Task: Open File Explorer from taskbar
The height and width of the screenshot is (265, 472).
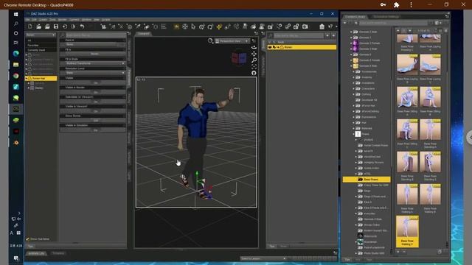Action: pyautogui.click(x=16, y=65)
